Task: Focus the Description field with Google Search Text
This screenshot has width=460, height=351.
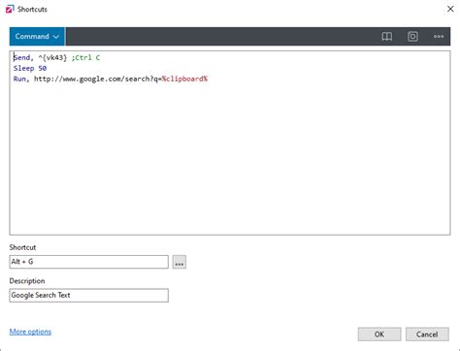Action: click(88, 296)
